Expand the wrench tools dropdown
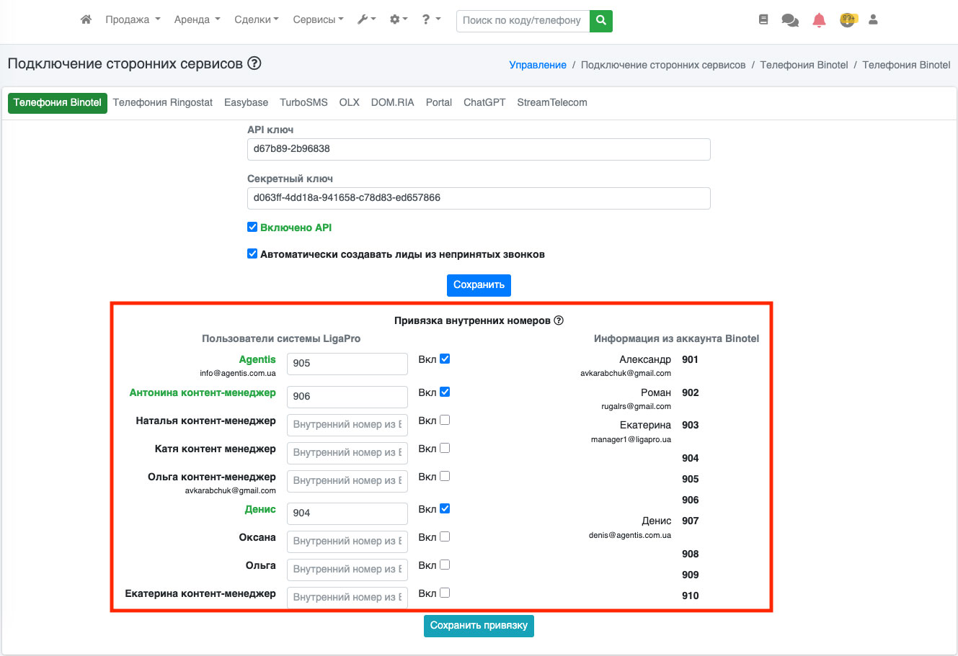Viewport: 958px width, 656px height. (x=366, y=19)
